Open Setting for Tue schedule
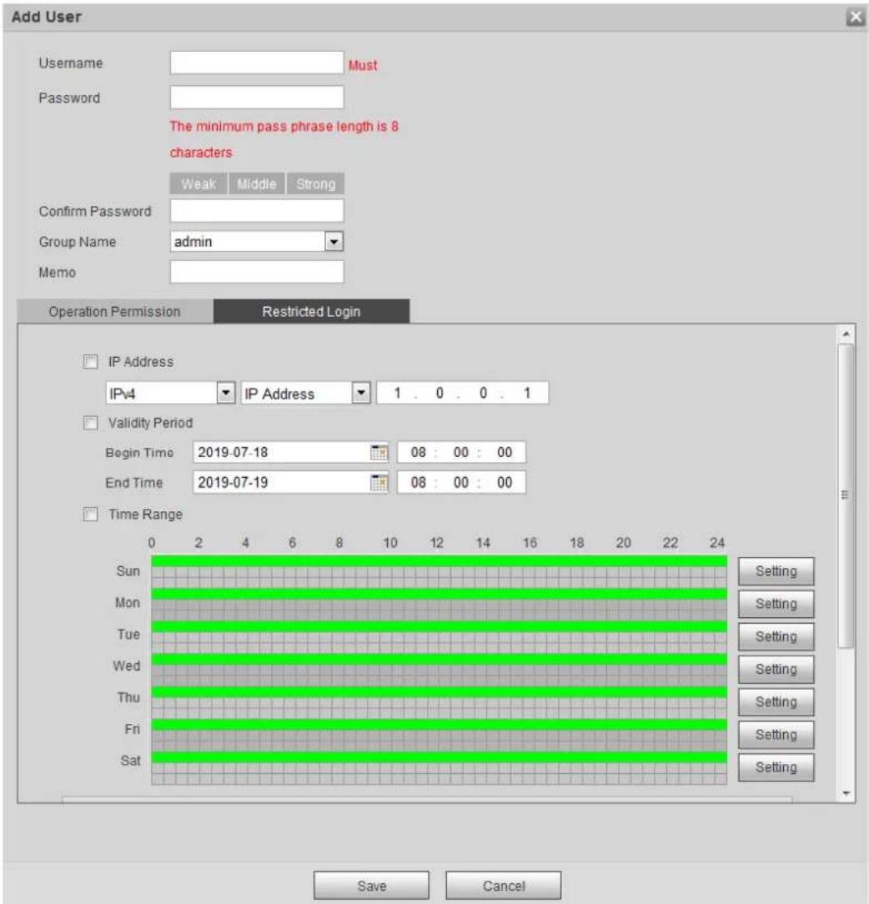869x904 pixels. [776, 636]
